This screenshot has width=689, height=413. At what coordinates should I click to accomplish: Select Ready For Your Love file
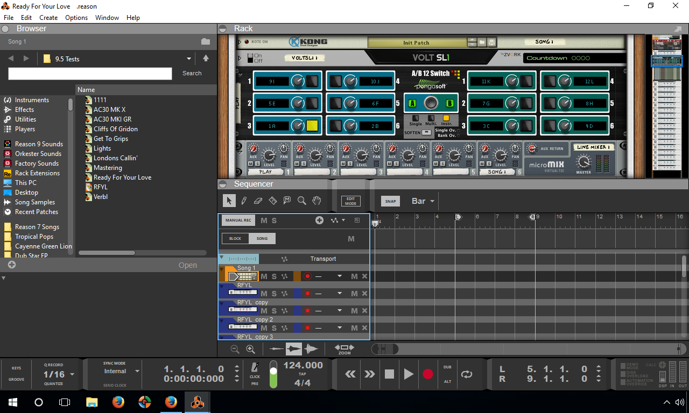pyautogui.click(x=122, y=177)
